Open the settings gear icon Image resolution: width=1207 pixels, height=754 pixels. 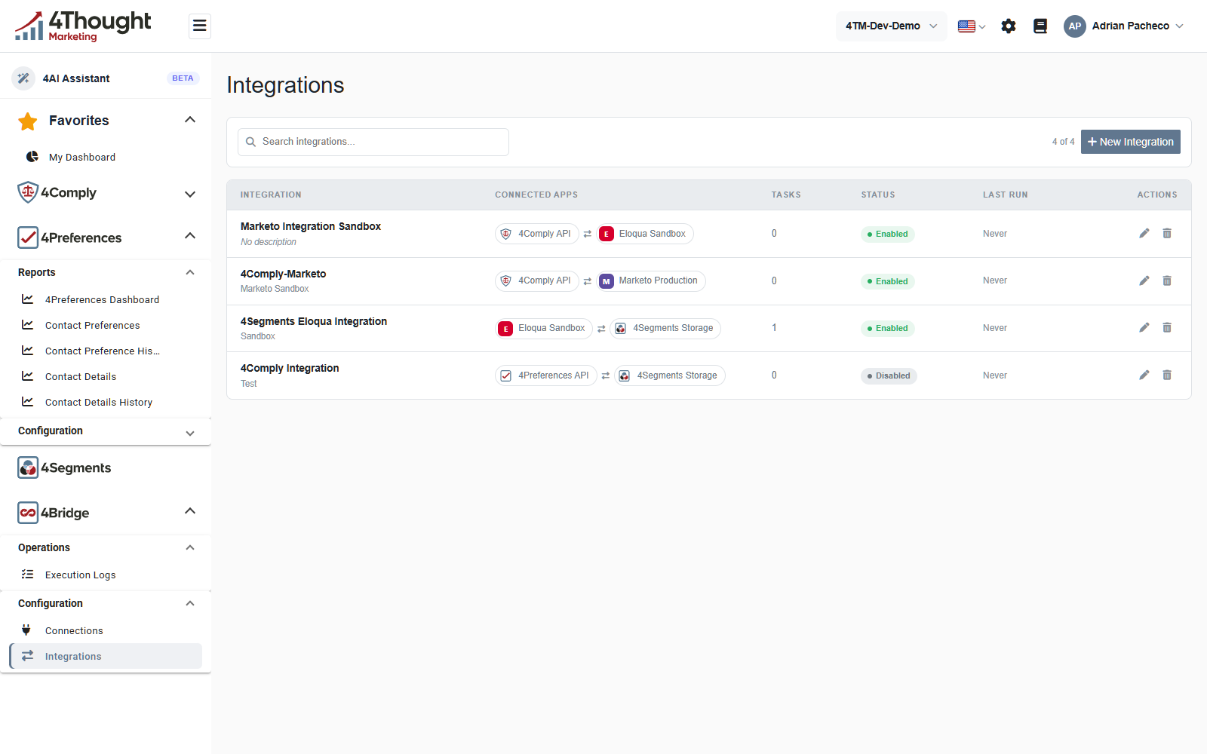[1009, 26]
